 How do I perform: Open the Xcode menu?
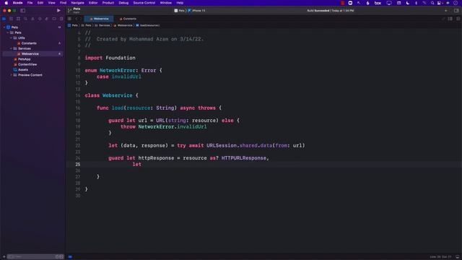click(17, 3)
